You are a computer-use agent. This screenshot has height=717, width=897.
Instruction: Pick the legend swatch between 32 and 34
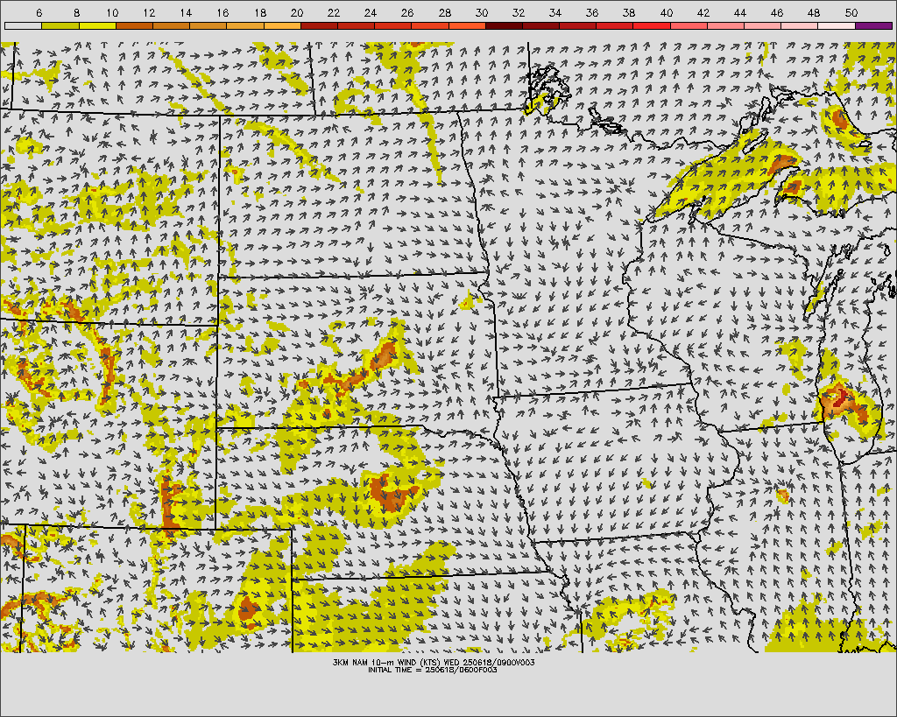pyautogui.click(x=541, y=25)
